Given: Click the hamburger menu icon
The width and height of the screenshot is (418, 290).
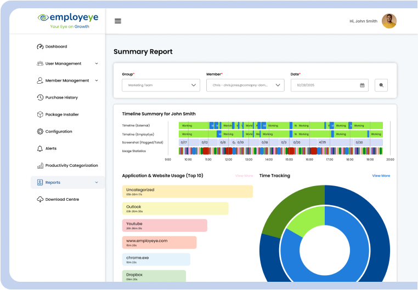Looking at the screenshot, I should click(x=117, y=21).
